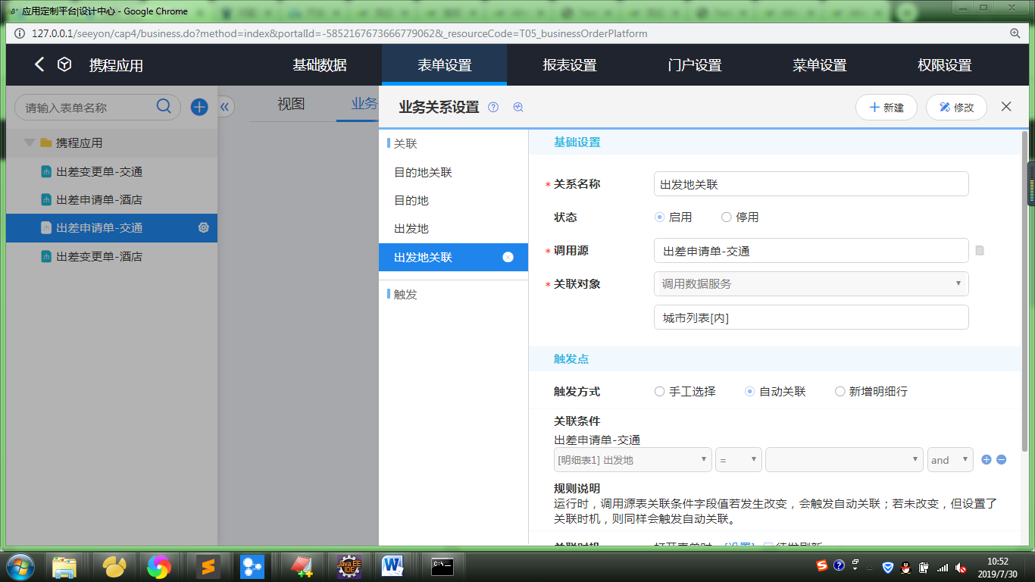
Task: Select the 停用 status radio button
Action: pos(727,217)
